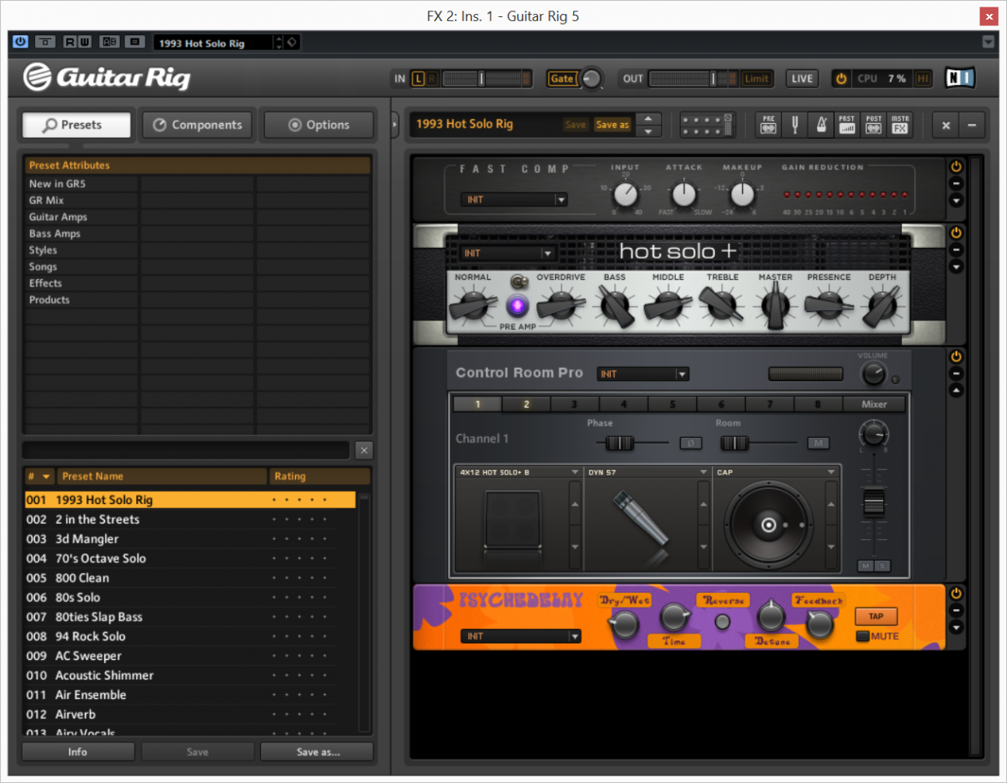The image size is (1007, 783).
Task: Toggle the Psychedelay Reverse button
Action: click(722, 622)
